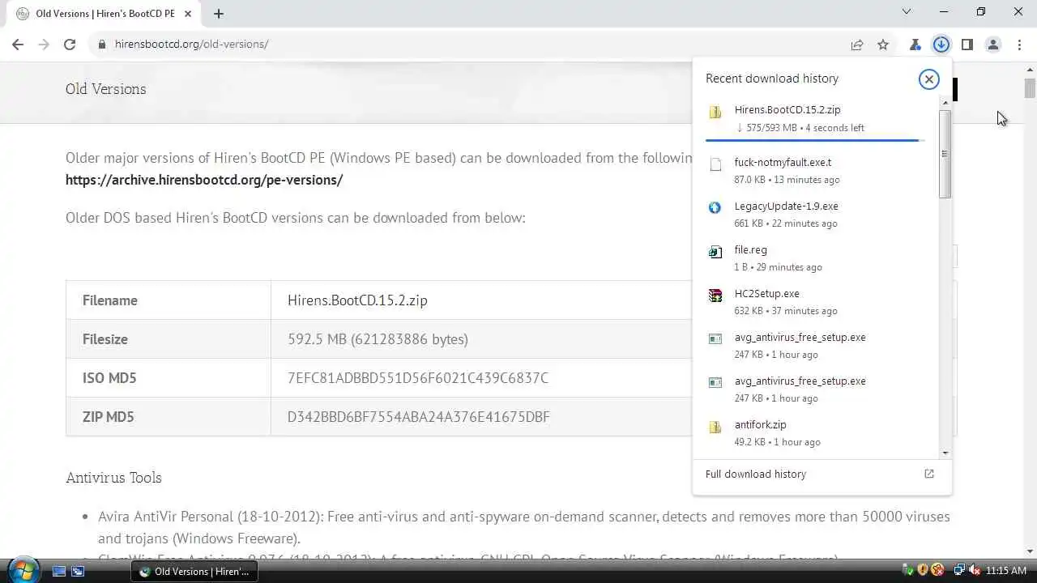Select Old Versions taskbar button
This screenshot has height=583, width=1037.
[194, 571]
